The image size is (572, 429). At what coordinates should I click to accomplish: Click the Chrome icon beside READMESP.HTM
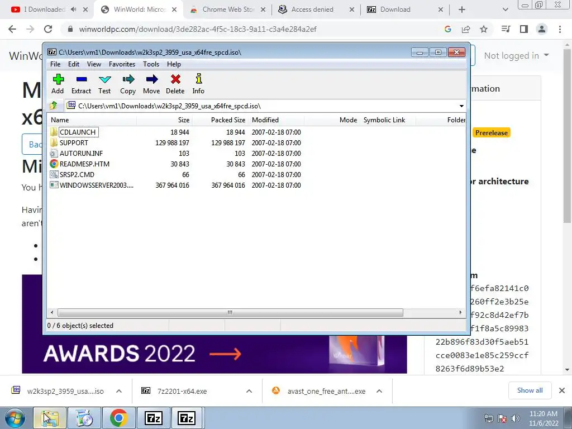54,164
